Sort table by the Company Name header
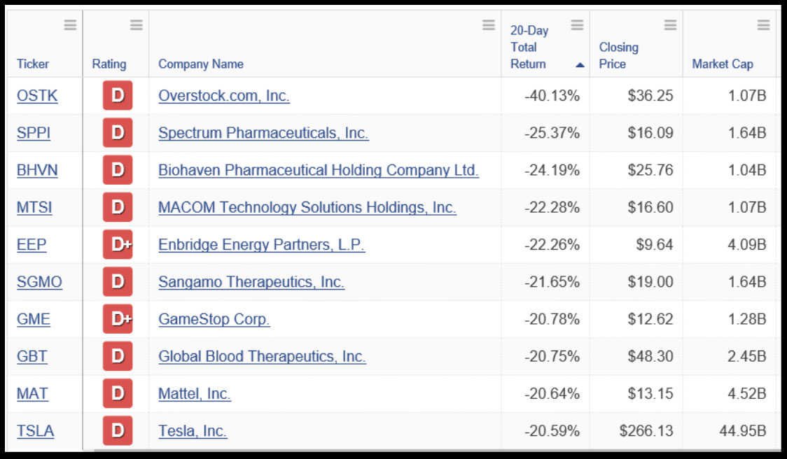The height and width of the screenshot is (459, 787). click(201, 64)
